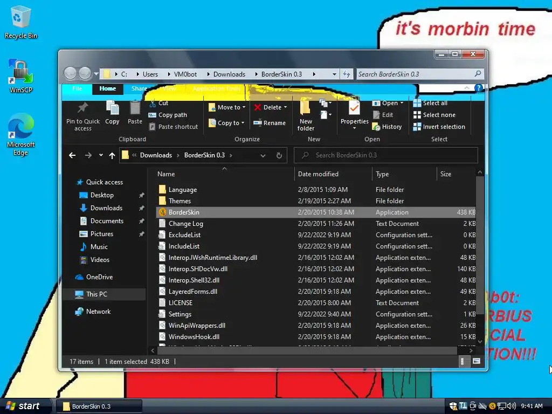
Task: Create a New folder
Action: coord(305,116)
